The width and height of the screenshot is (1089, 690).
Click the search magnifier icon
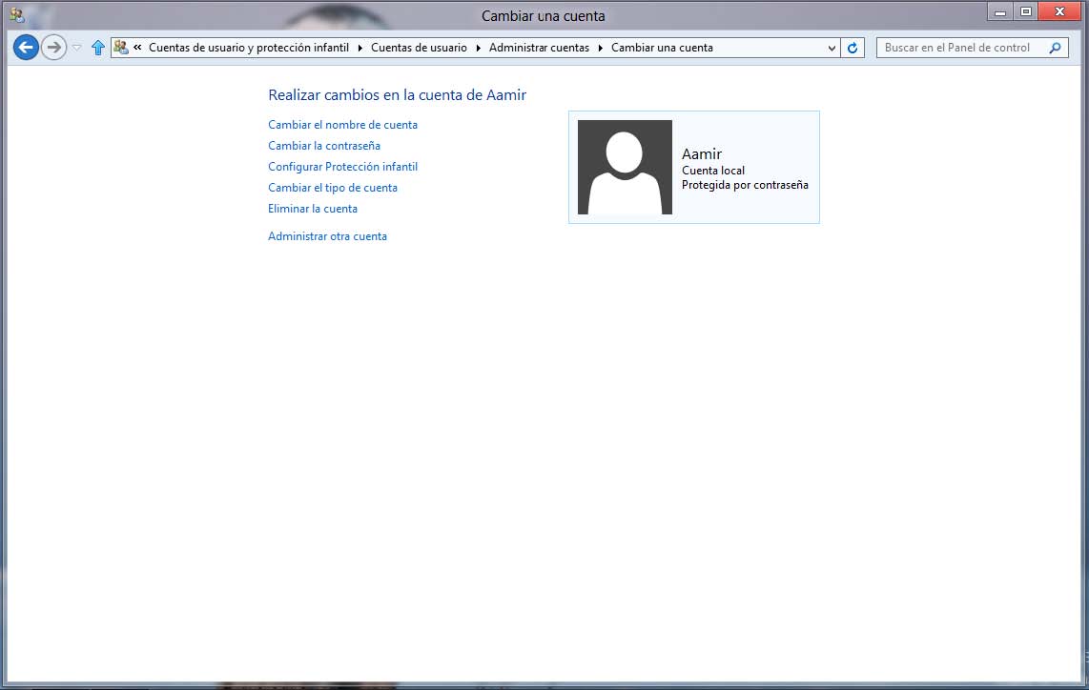[x=1055, y=48]
